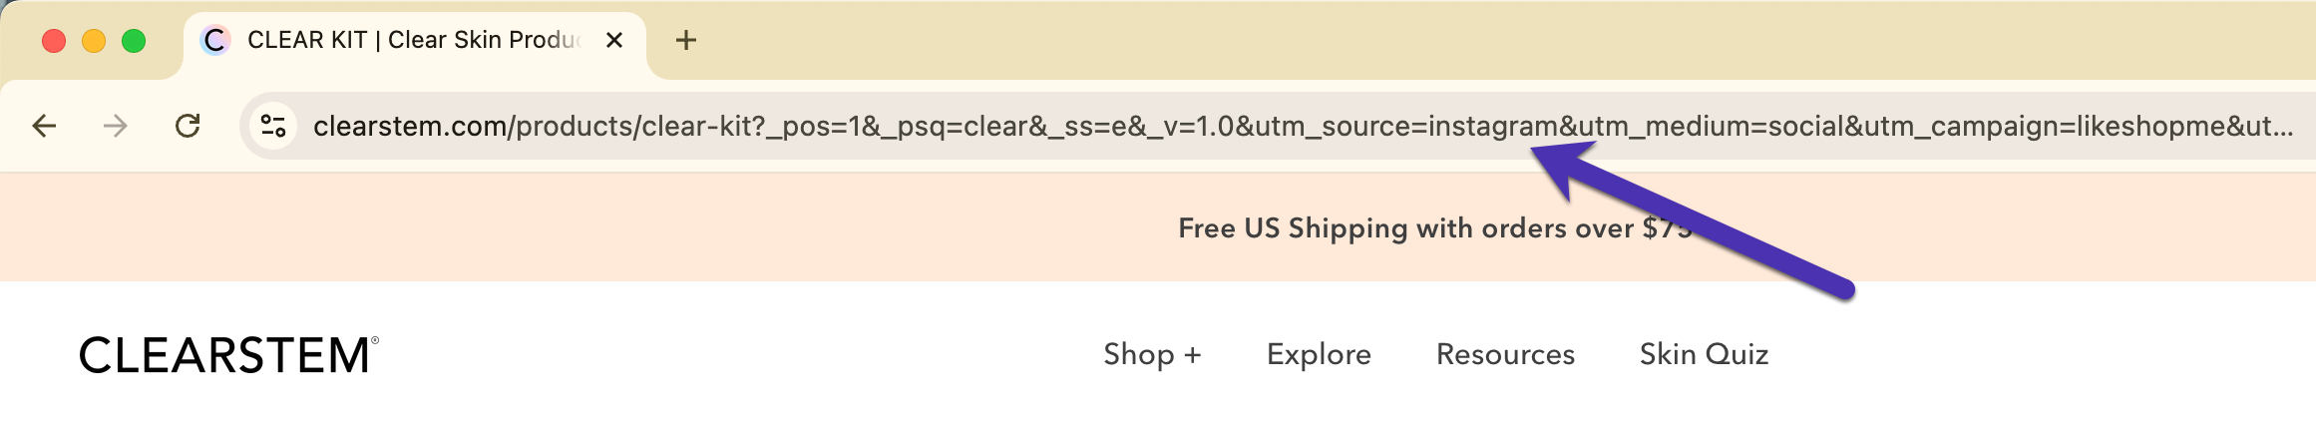Viewport: 2316px width, 427px height.
Task: Go back to the previous page
Action: 44,126
